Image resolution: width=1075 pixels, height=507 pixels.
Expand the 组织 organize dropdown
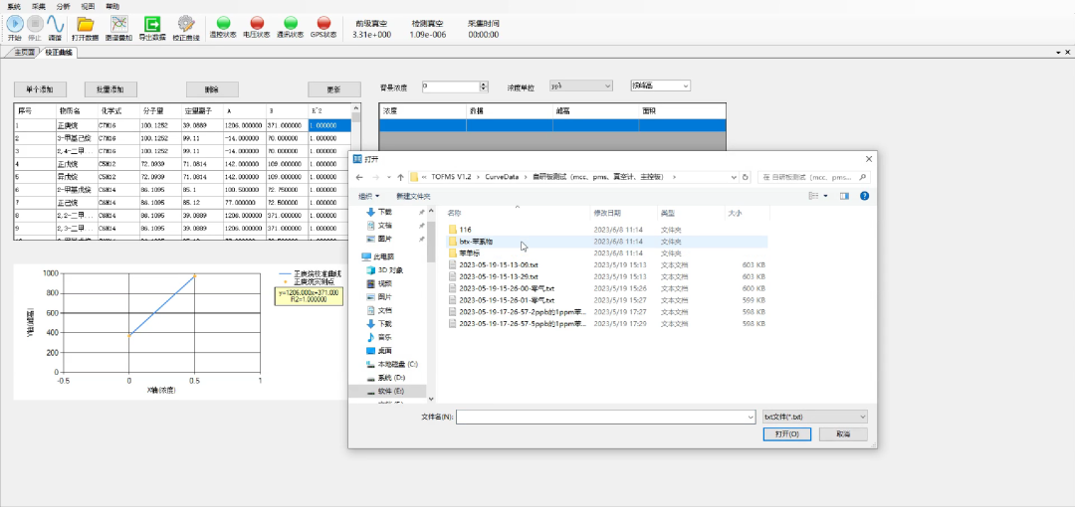(x=369, y=196)
